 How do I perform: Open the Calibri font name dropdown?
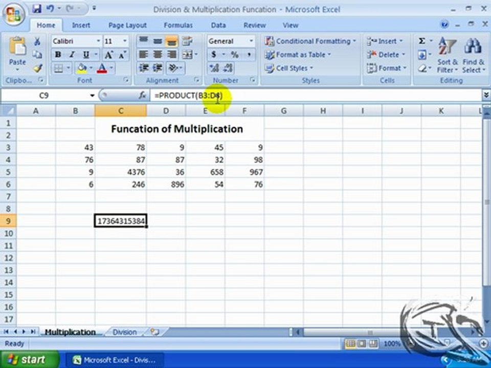pos(98,41)
